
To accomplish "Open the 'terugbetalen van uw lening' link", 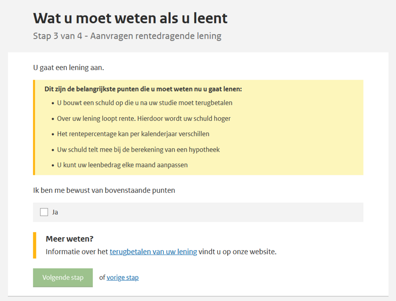I will coord(153,252).
